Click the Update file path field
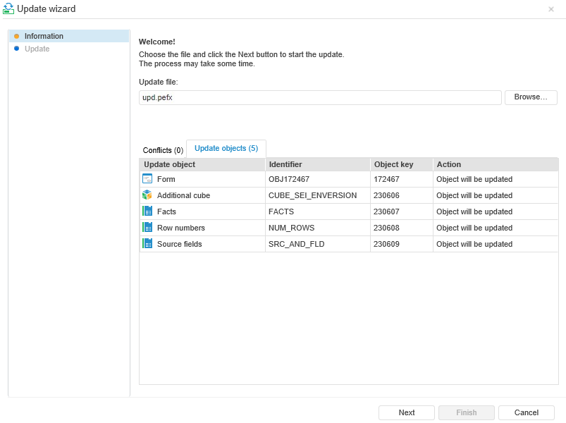The width and height of the screenshot is (566, 423). coord(320,97)
